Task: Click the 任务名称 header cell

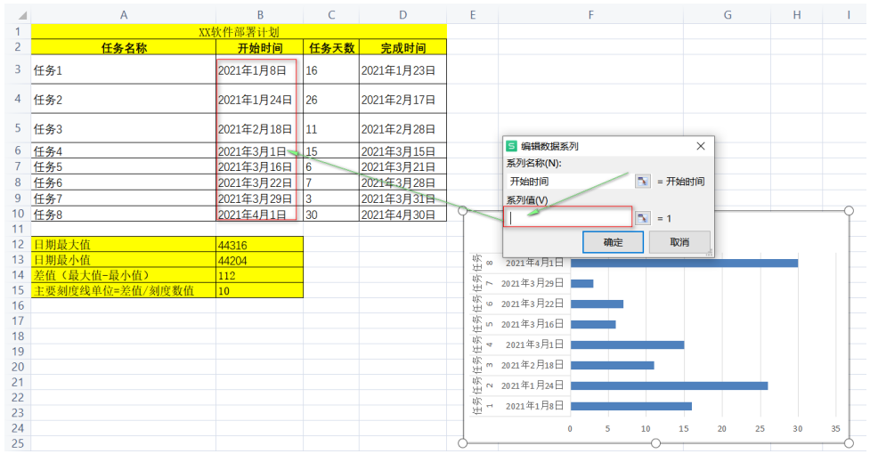Action: [x=123, y=48]
